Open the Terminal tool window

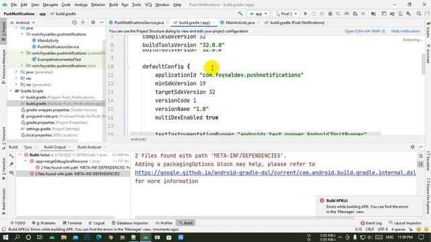[x=72, y=223]
